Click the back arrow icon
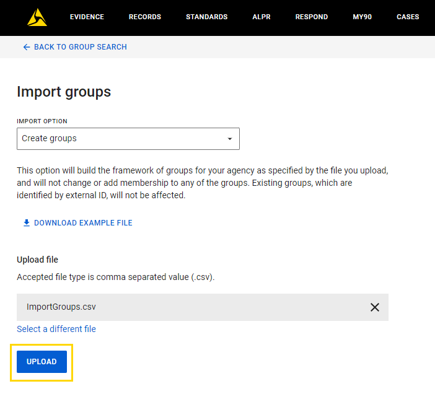 pos(27,47)
